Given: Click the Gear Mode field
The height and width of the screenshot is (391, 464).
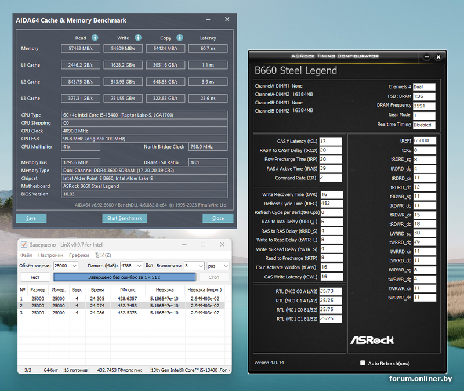Looking at the screenshot, I should point(424,115).
